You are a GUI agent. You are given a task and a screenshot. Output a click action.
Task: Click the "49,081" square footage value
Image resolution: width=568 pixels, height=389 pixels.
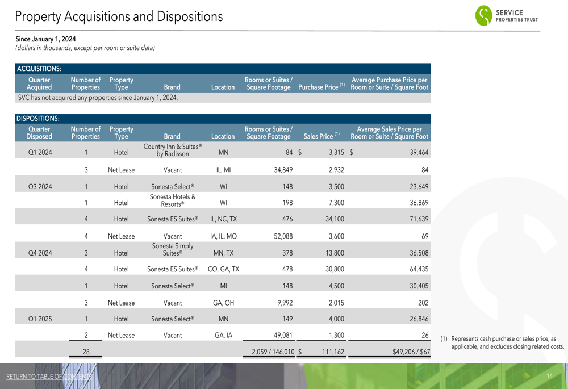[x=283, y=336]
